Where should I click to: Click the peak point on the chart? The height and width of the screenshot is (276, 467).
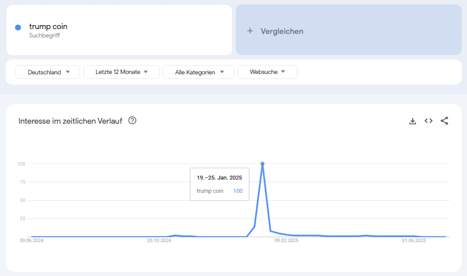coord(262,163)
